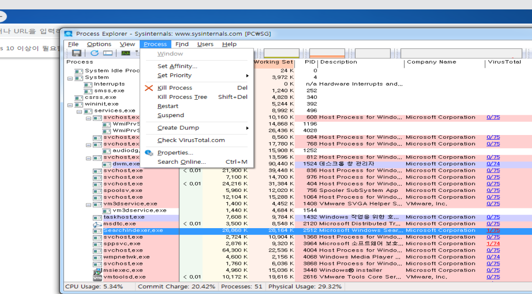The width and height of the screenshot is (532, 294).
Task: Select the Kill Process menu entry
Action: 197,87
